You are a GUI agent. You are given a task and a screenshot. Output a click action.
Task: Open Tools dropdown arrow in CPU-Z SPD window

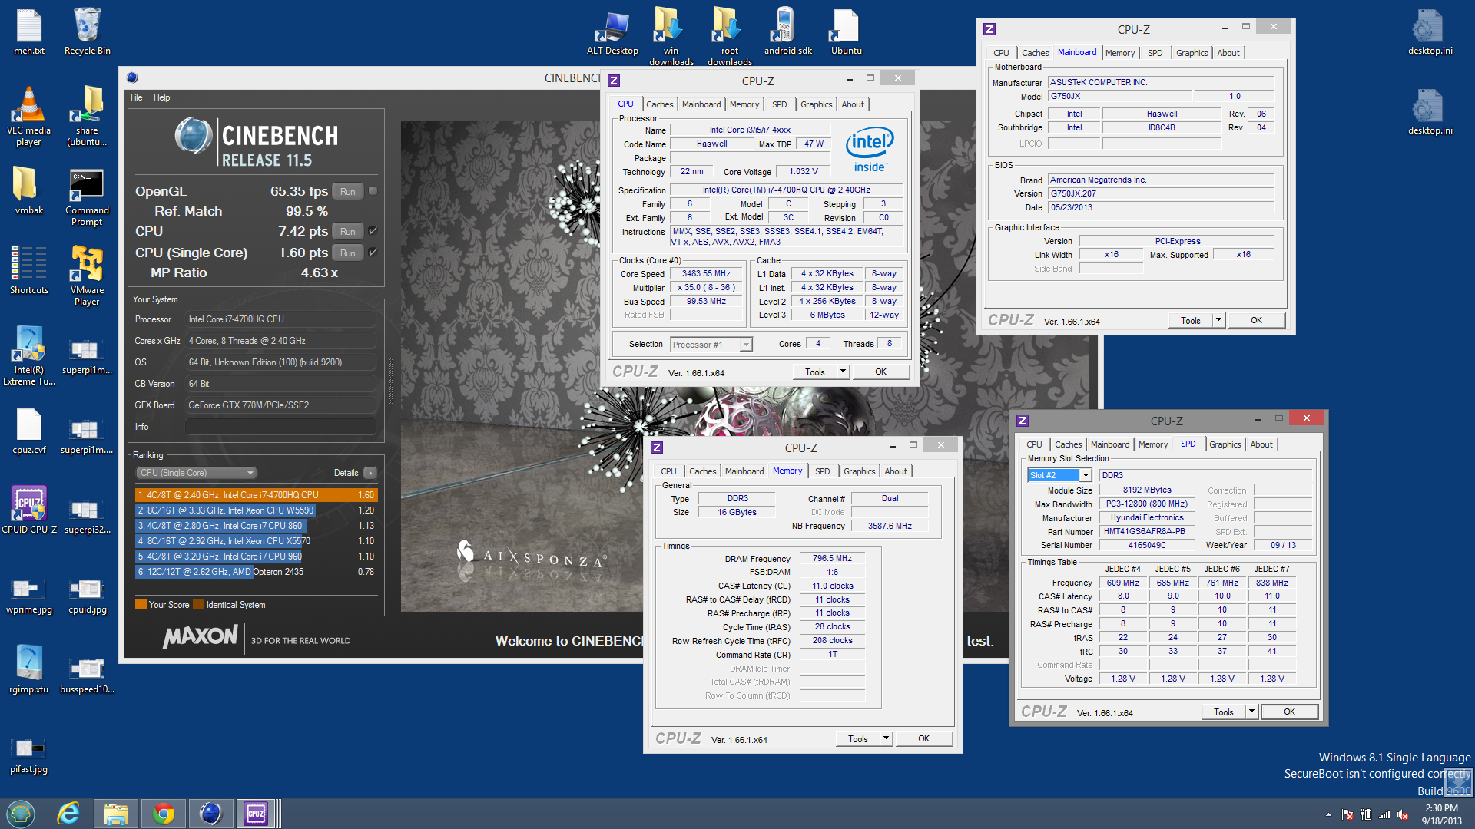click(1251, 712)
